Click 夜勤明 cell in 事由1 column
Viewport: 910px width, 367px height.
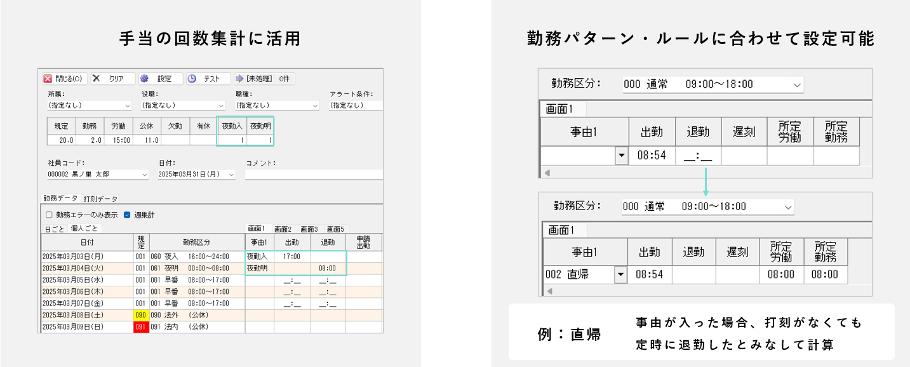[x=260, y=269]
